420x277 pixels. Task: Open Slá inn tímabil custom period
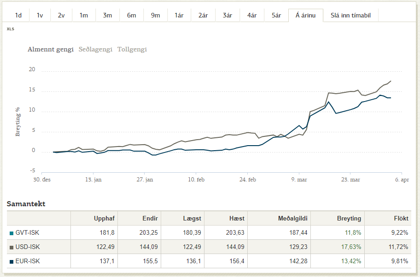click(x=350, y=15)
